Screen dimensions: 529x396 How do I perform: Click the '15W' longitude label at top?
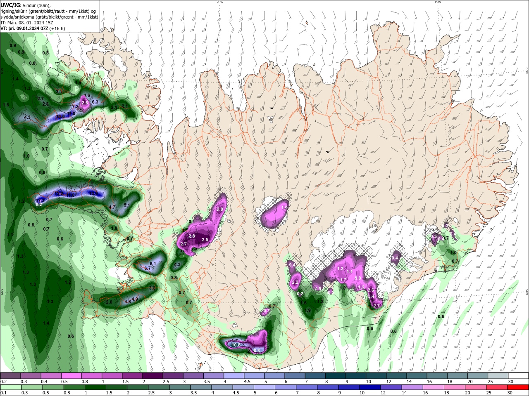pos(438,2)
